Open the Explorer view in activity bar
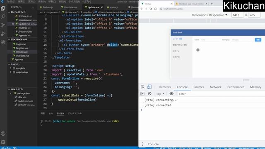 tap(3, 8)
